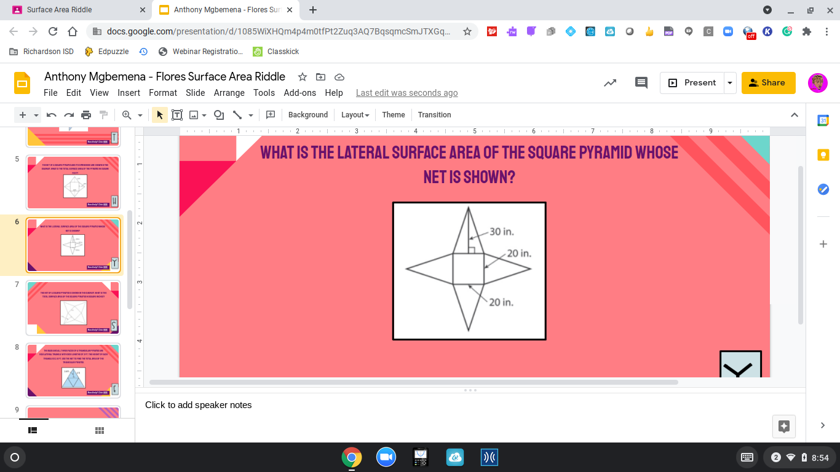
Task: Select the cursor Select tool
Action: tap(160, 115)
